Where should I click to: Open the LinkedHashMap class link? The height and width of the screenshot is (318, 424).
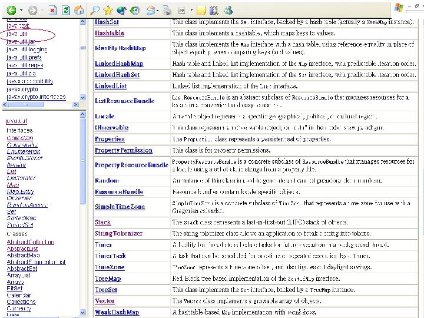119,64
